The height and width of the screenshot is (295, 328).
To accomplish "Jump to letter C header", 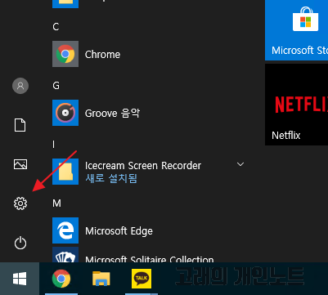I will pyautogui.click(x=56, y=27).
